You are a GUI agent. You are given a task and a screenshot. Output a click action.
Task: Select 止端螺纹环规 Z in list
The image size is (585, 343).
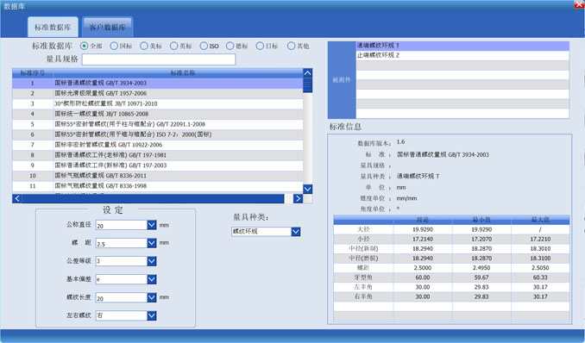tap(462, 55)
